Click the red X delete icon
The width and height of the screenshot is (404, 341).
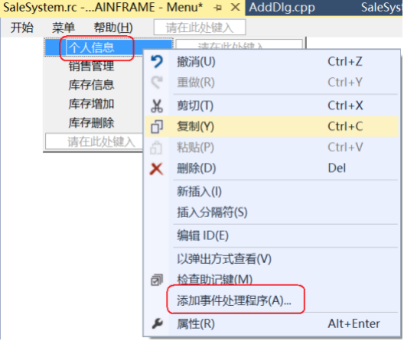point(157,169)
